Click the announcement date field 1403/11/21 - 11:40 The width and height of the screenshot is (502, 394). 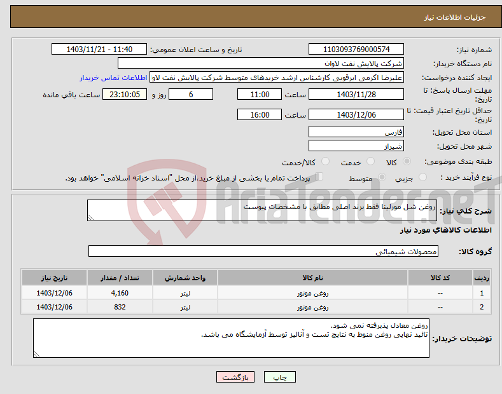pos(99,50)
